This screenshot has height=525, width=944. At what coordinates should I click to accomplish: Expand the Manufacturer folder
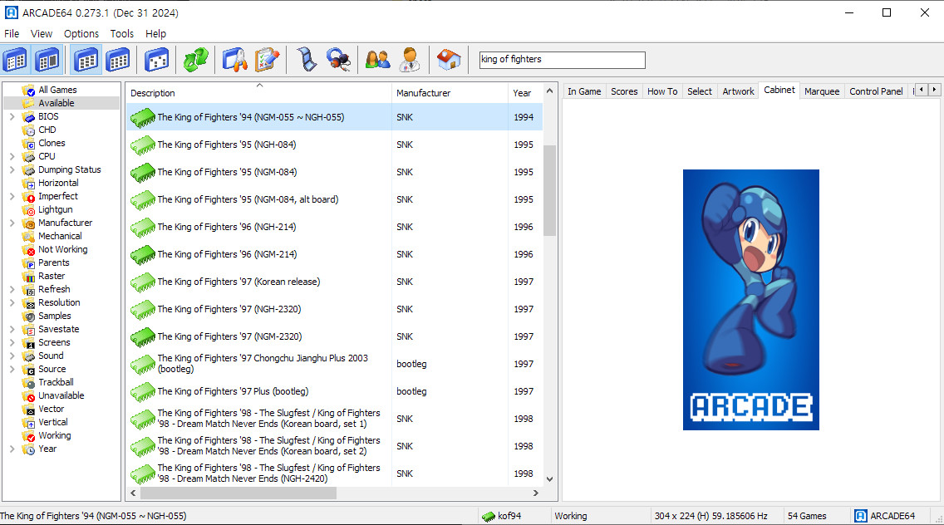[12, 223]
